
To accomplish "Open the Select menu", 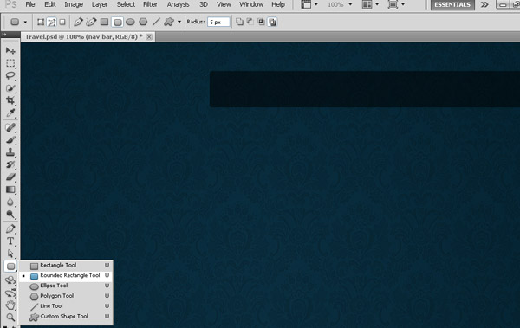I will click(126, 4).
